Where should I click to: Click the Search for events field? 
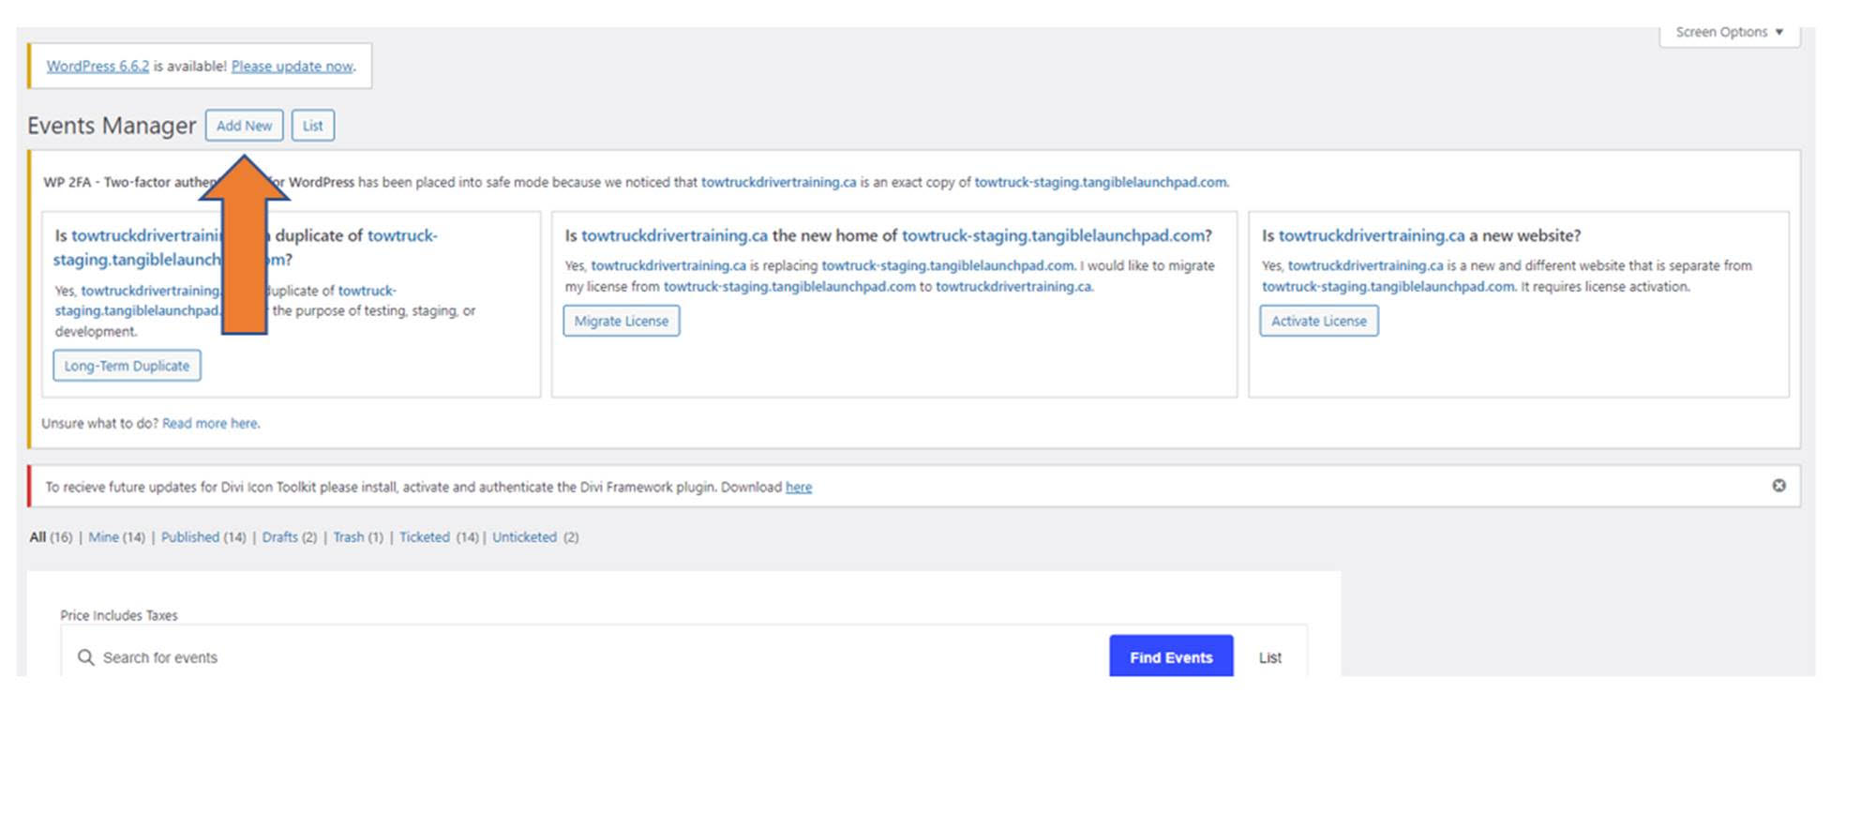pos(563,658)
